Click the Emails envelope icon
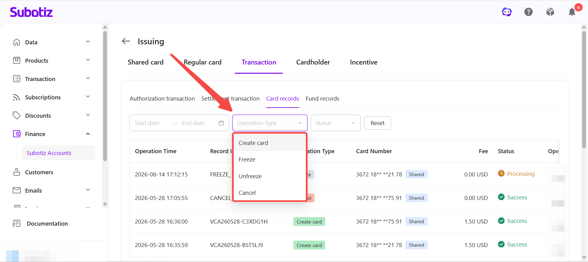Screen dimensions: 588x262 click(x=17, y=190)
